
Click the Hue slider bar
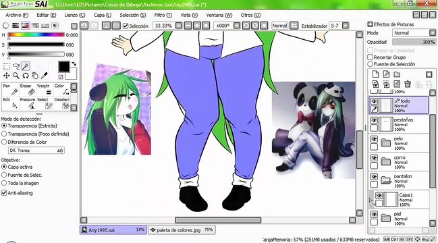pos(36,35)
